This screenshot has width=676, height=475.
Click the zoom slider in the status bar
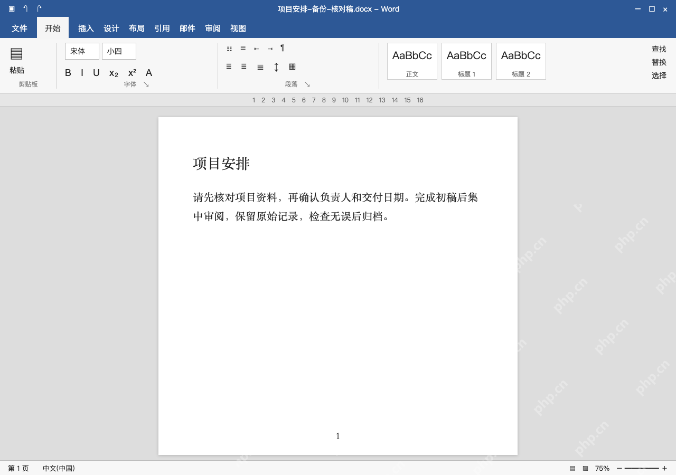(642, 468)
